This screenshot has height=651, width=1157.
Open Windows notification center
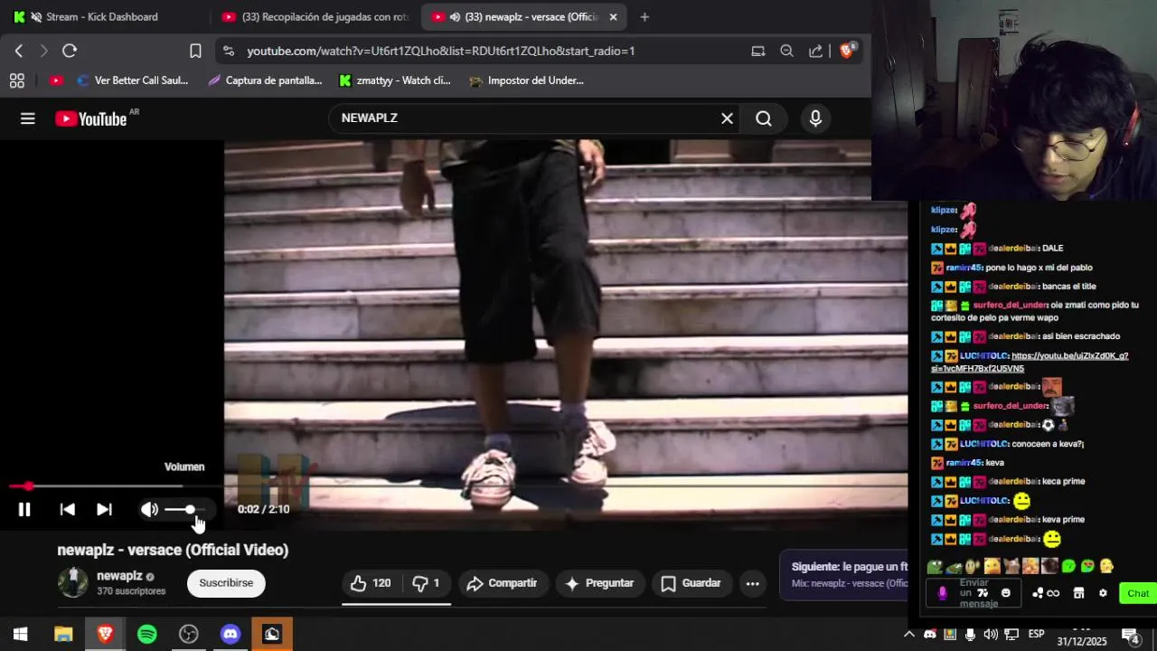[1131, 635]
